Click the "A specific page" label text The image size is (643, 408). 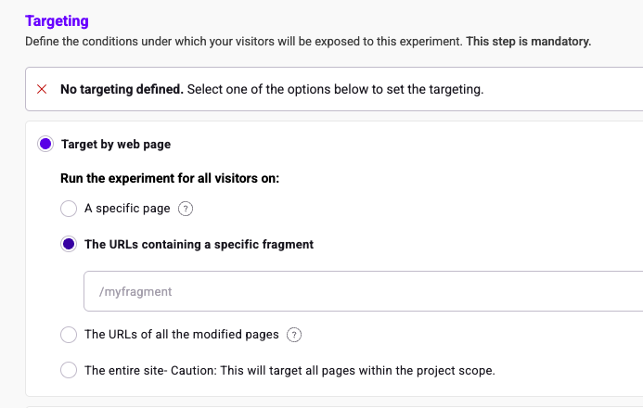pos(127,209)
